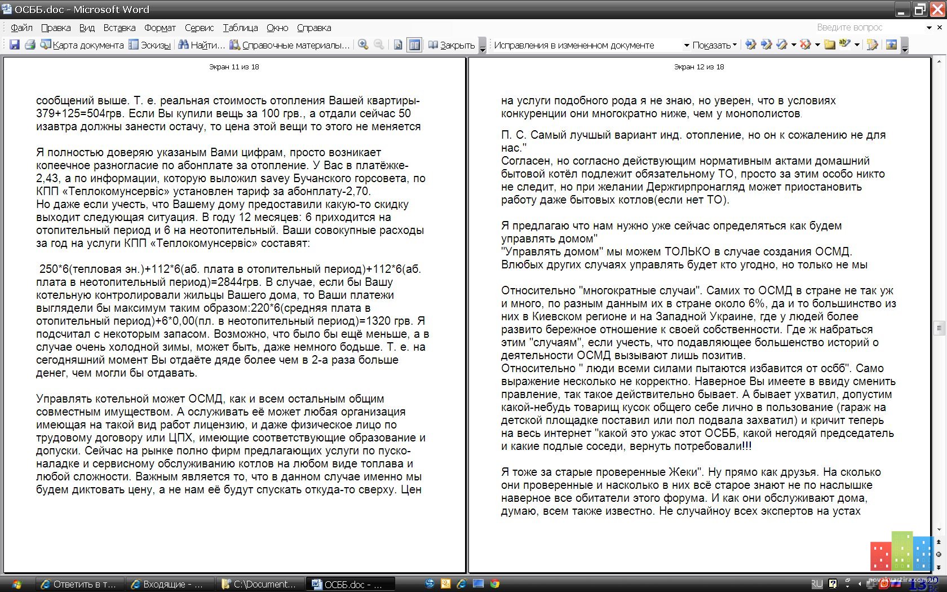Viewport: 947px width, 592px height.
Task: Click the vertical scrollbar up arrow
Action: (x=939, y=60)
